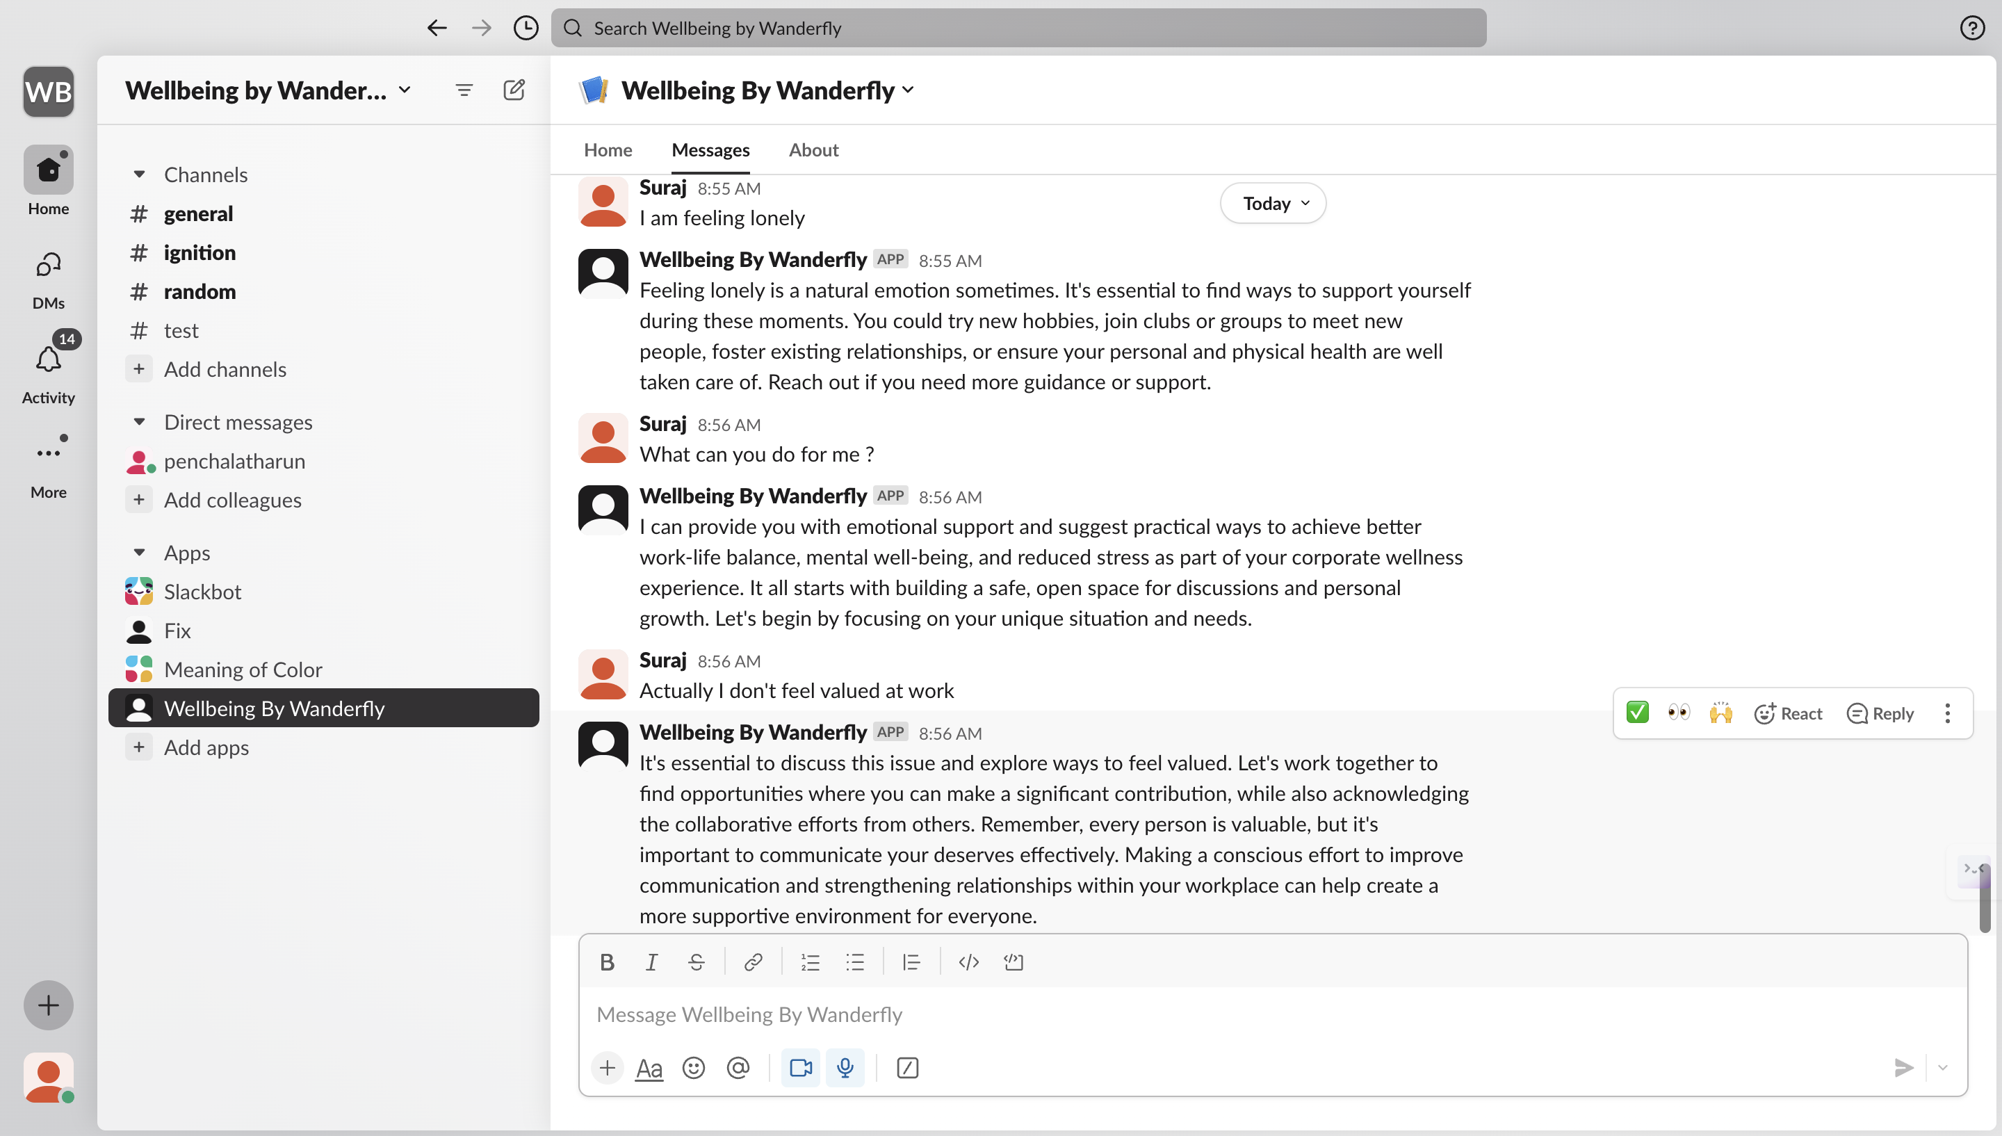Show or hide formatting toolbar (Aa)

649,1067
